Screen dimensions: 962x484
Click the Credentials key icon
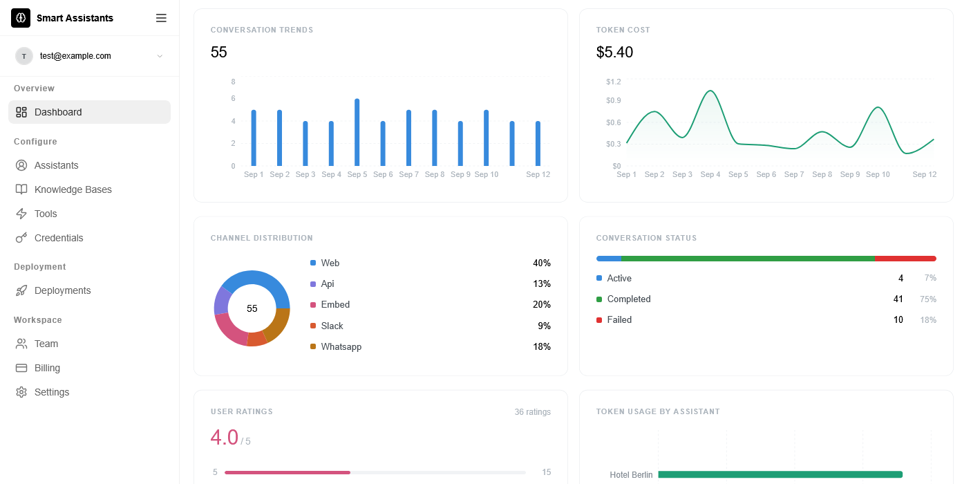coord(21,238)
